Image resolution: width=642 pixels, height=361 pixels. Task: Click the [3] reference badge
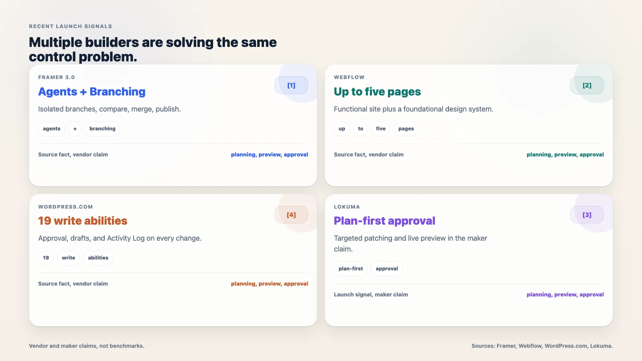coord(587,215)
